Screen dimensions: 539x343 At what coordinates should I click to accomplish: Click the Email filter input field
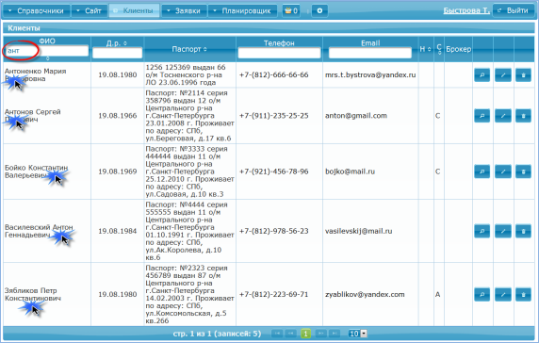(x=370, y=53)
